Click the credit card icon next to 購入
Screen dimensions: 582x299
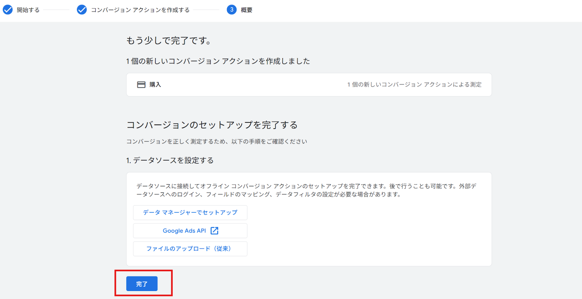click(141, 85)
